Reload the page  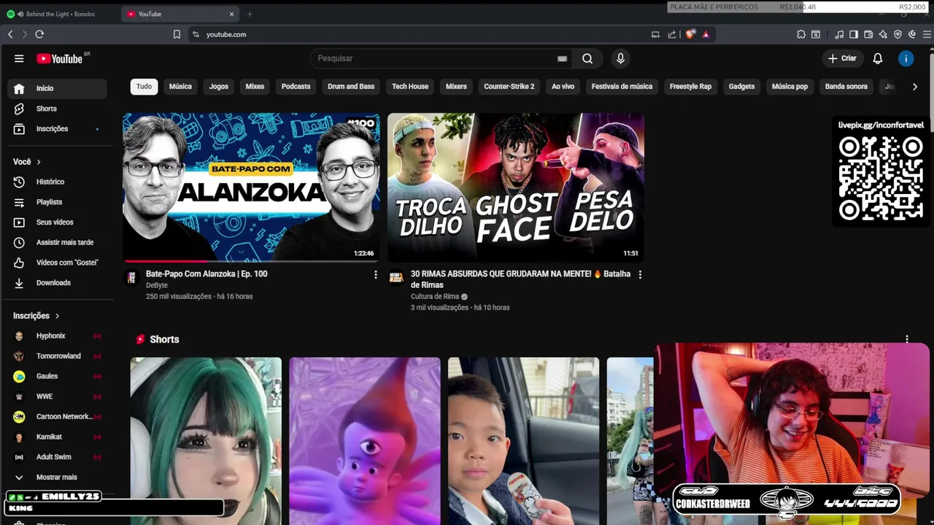pos(39,34)
